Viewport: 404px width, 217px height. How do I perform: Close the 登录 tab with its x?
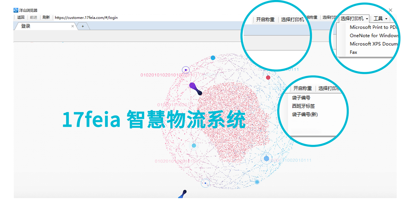73,26
